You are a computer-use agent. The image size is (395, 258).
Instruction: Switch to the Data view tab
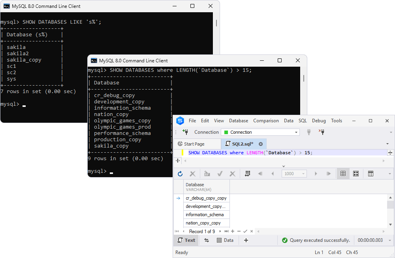(225, 240)
